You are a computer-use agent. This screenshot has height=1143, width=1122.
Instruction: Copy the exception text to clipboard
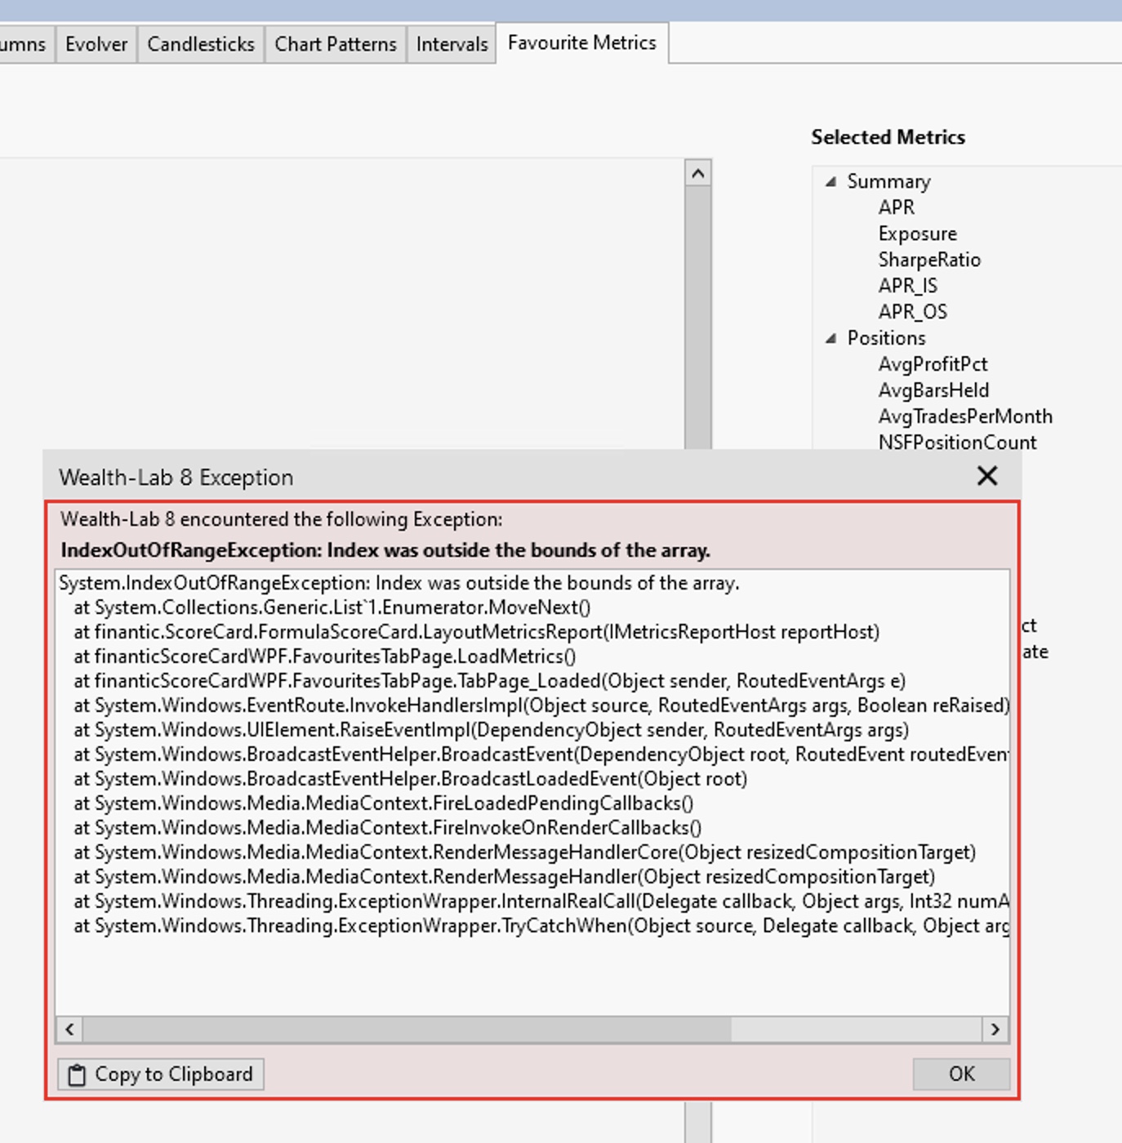click(x=161, y=1074)
